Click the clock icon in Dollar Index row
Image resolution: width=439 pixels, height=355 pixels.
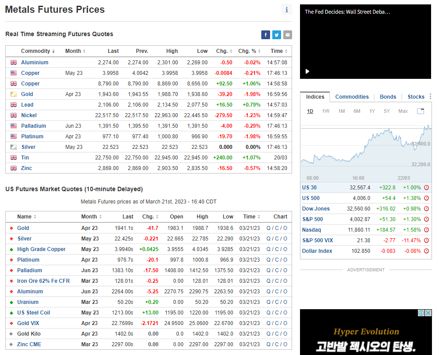(x=426, y=251)
